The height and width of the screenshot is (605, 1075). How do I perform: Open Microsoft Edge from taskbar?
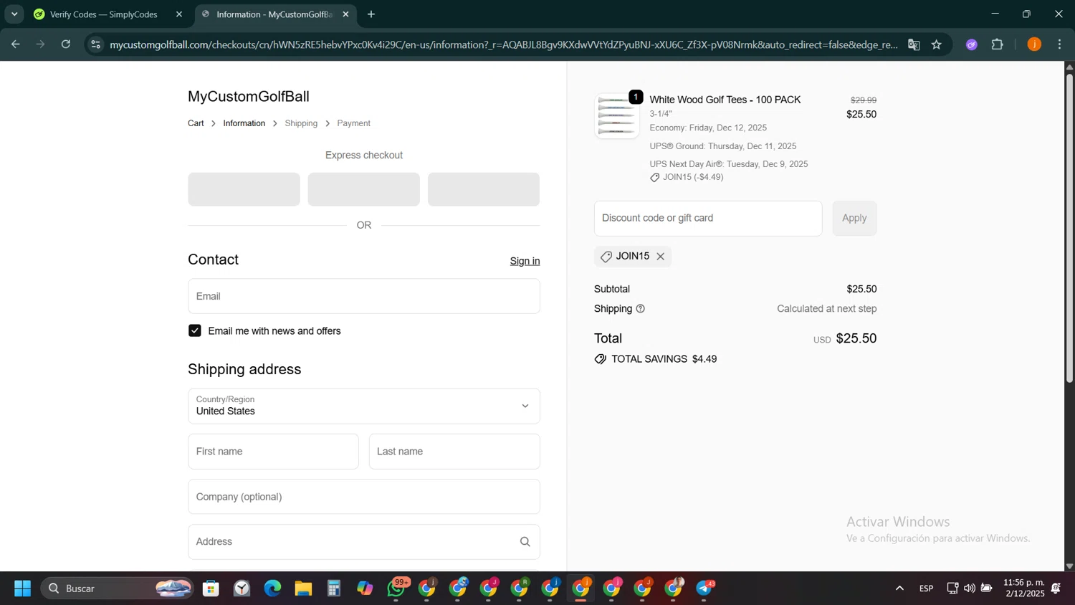[272, 589]
